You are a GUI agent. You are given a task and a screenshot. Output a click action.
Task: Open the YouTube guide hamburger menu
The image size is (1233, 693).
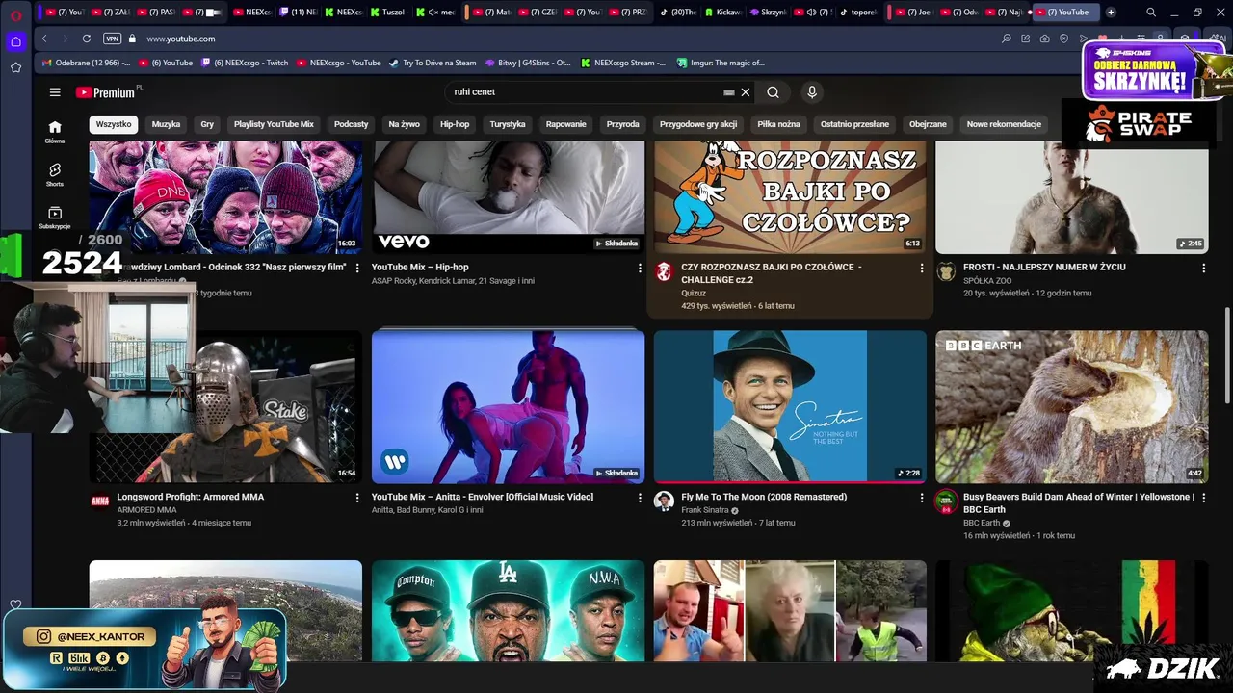click(55, 92)
